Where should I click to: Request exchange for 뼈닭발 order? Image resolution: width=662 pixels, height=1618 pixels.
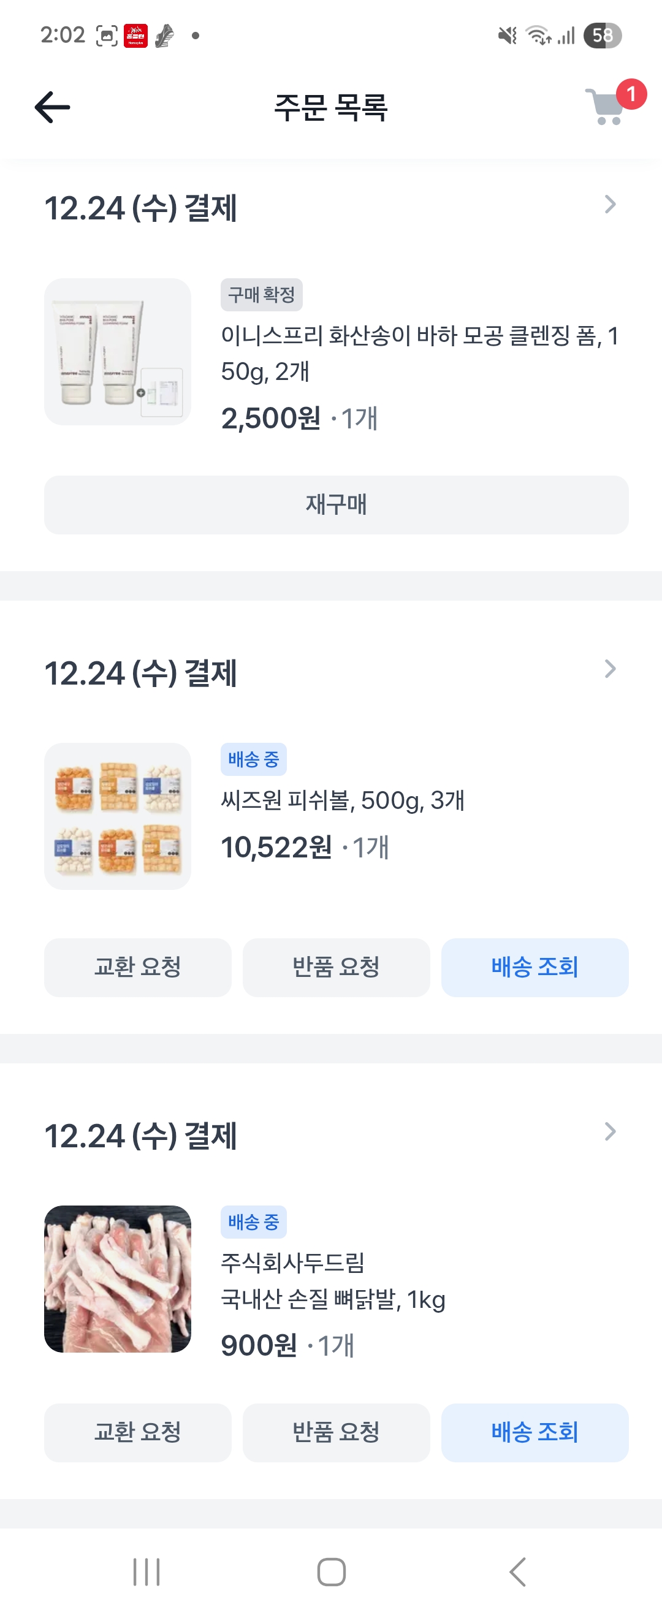click(137, 1432)
